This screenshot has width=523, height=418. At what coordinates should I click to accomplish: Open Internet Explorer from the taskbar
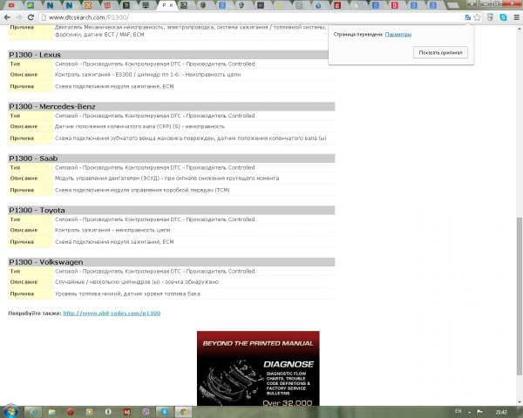tap(33, 412)
